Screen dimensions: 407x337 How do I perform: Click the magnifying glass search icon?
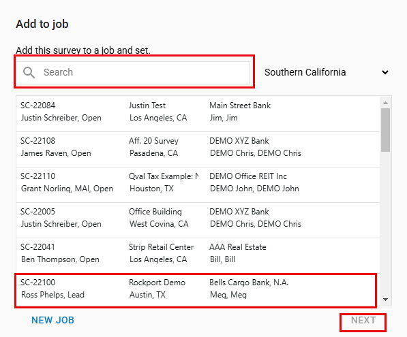pyautogui.click(x=29, y=72)
